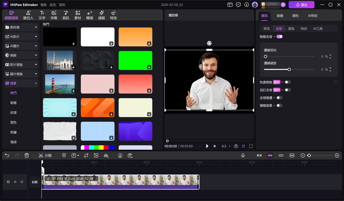The height and width of the screenshot is (201, 344).
Task: Switch to the 動畫 animation tab
Action: (280, 16)
